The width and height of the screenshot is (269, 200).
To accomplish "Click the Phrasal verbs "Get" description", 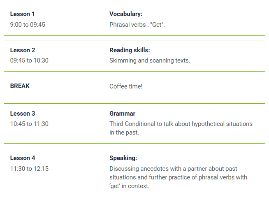I will point(137,25).
